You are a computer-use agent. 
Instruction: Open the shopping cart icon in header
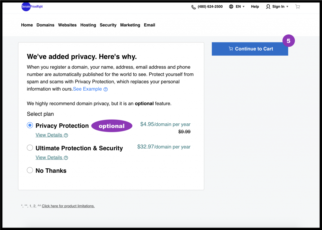297,7
